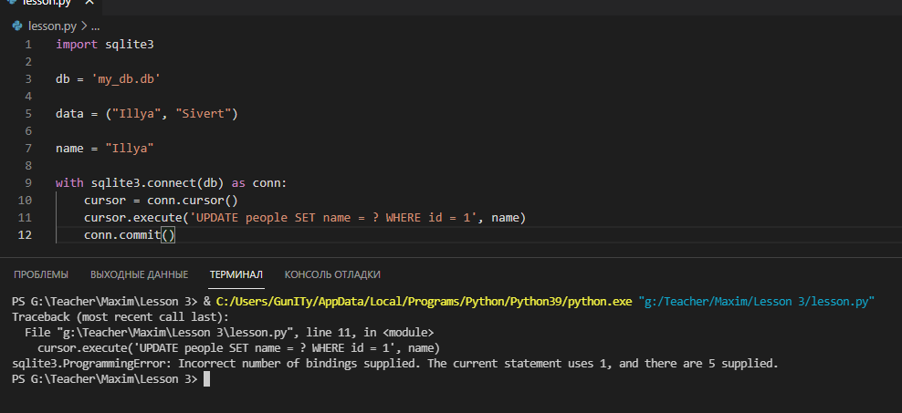Click the data tuple assignment on line 5
The height and width of the screenshot is (413, 902).
coord(146,114)
